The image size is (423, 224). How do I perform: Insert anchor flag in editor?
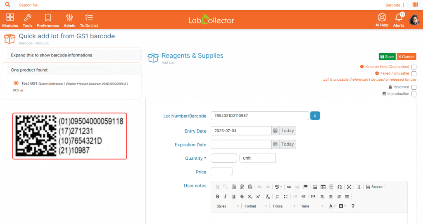tap(305, 187)
